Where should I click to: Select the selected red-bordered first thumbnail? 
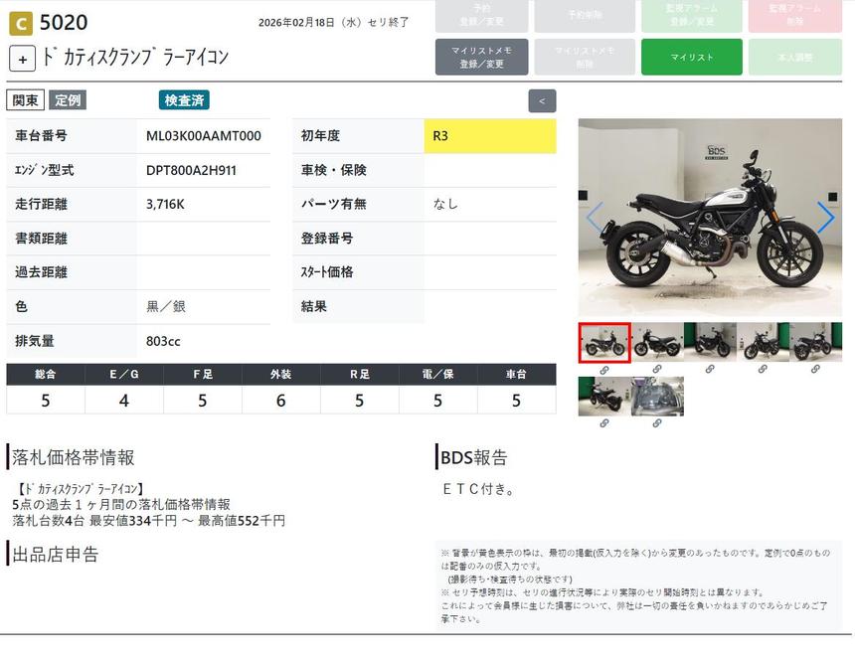point(604,343)
